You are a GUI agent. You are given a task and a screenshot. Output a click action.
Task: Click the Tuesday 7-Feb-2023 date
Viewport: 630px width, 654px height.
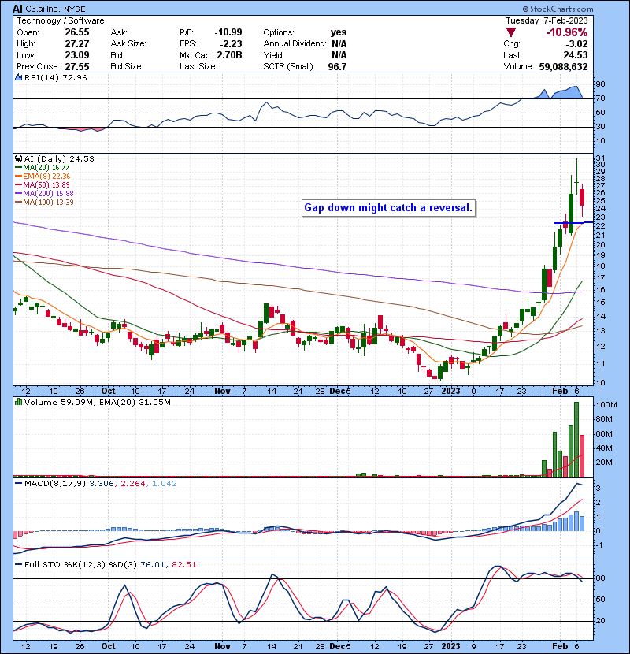pos(547,20)
